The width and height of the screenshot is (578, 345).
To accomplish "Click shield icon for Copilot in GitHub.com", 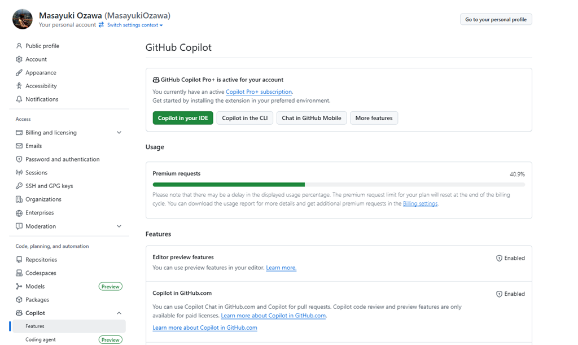I will pyautogui.click(x=499, y=294).
